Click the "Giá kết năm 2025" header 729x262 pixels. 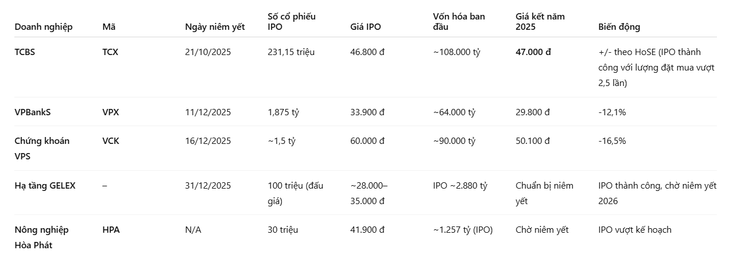point(540,21)
